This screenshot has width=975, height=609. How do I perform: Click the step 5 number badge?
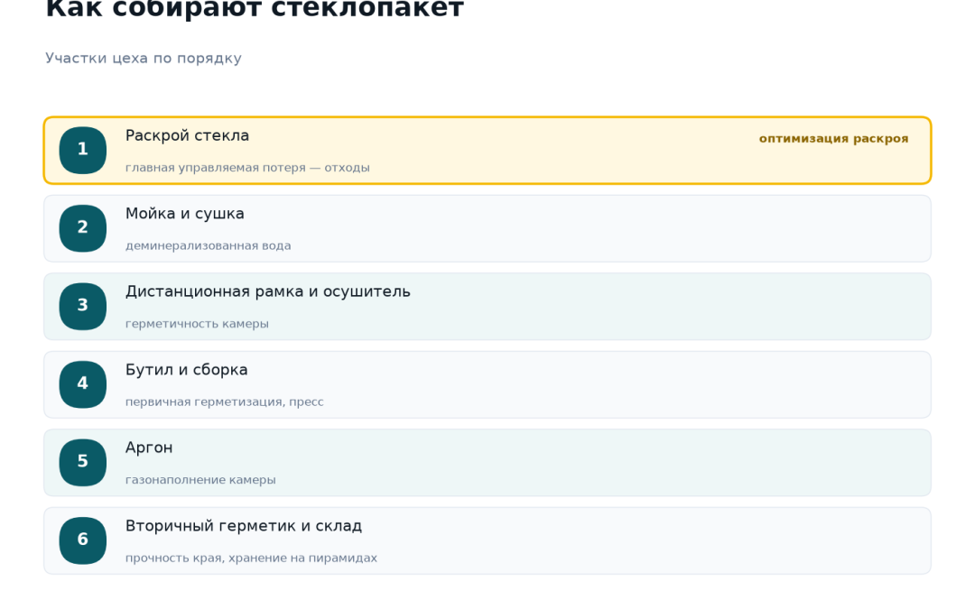(x=83, y=462)
